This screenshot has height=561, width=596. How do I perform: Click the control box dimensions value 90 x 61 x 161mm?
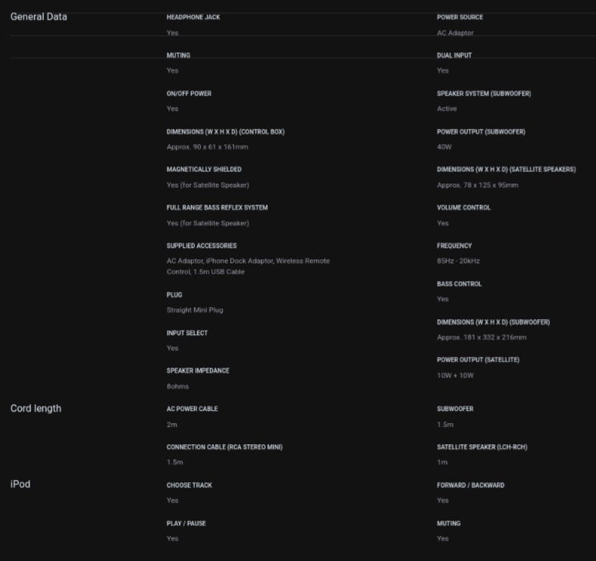[x=207, y=147]
